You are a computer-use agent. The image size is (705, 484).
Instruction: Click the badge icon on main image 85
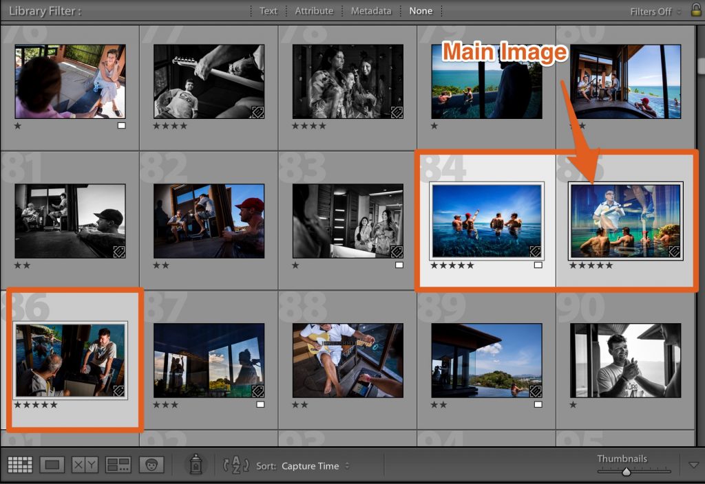[675, 252]
